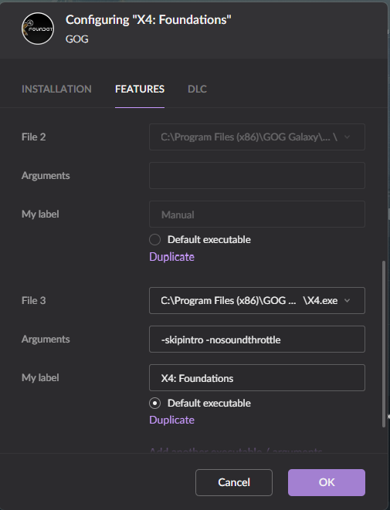
Task: Click the GOG platform label
Action: [x=76, y=39]
